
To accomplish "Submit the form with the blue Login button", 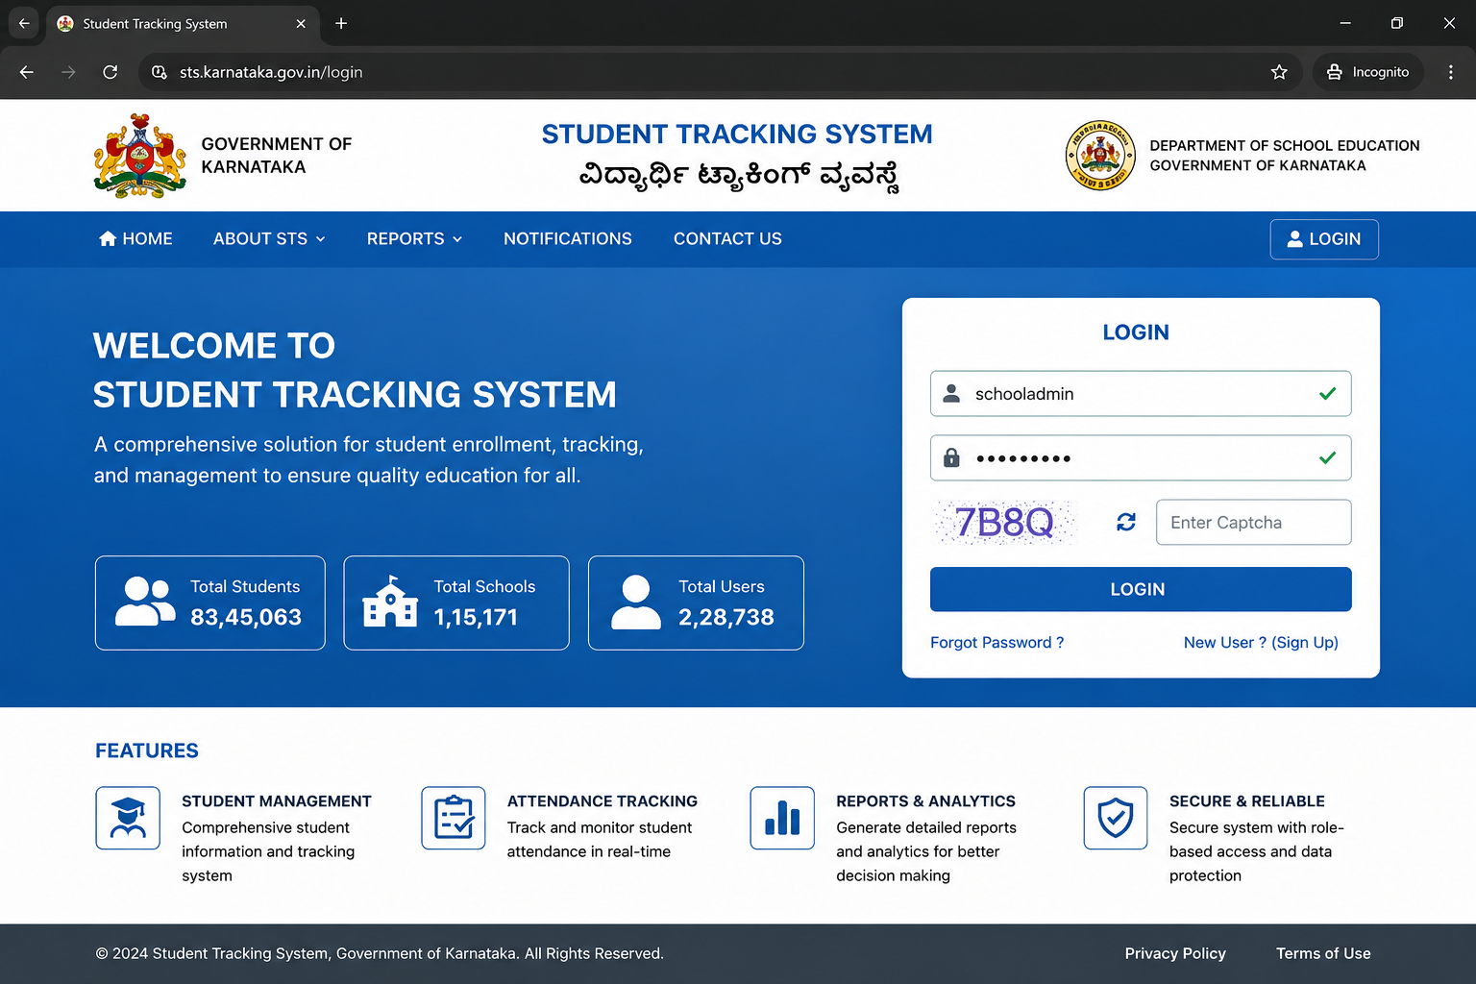I will tap(1141, 589).
